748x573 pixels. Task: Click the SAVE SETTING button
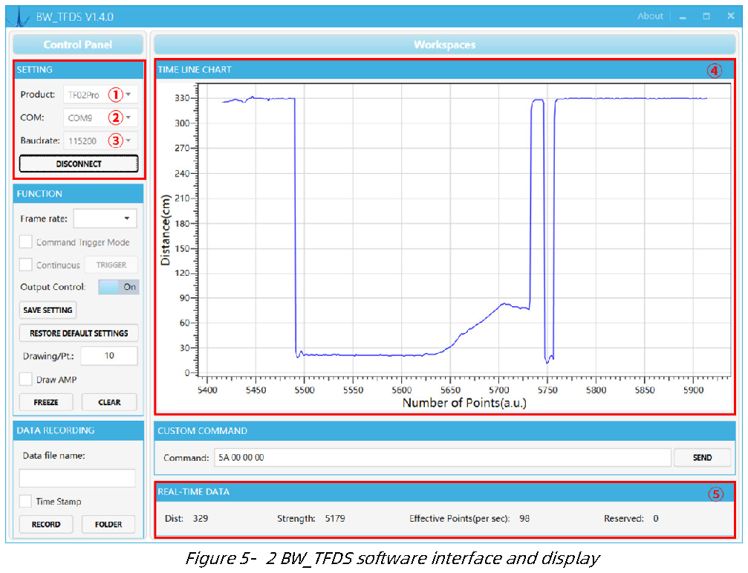pyautogui.click(x=48, y=310)
